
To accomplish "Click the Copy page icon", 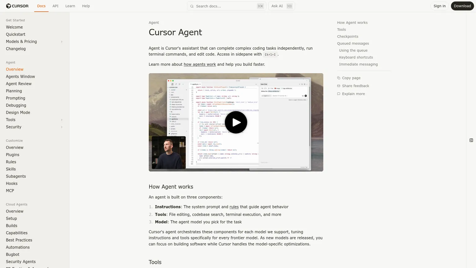I will click(339, 78).
